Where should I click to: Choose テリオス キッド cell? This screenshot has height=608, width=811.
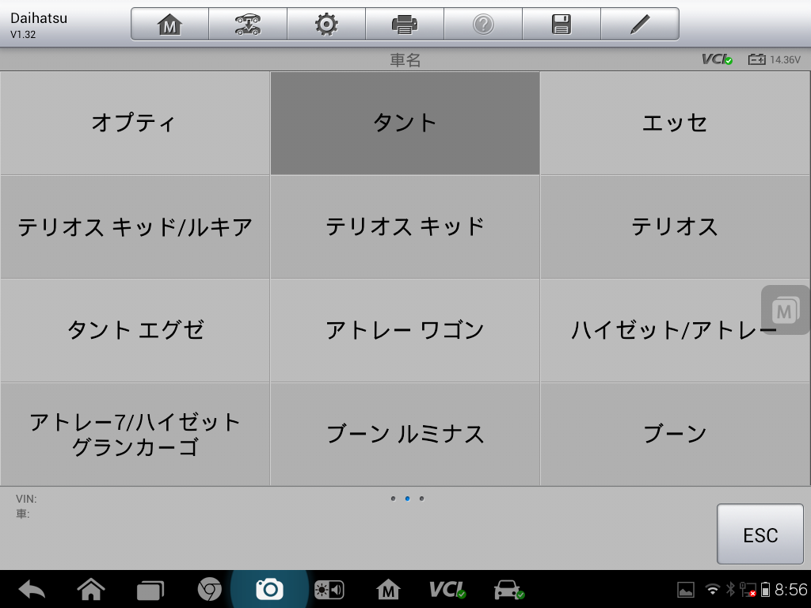tap(405, 227)
